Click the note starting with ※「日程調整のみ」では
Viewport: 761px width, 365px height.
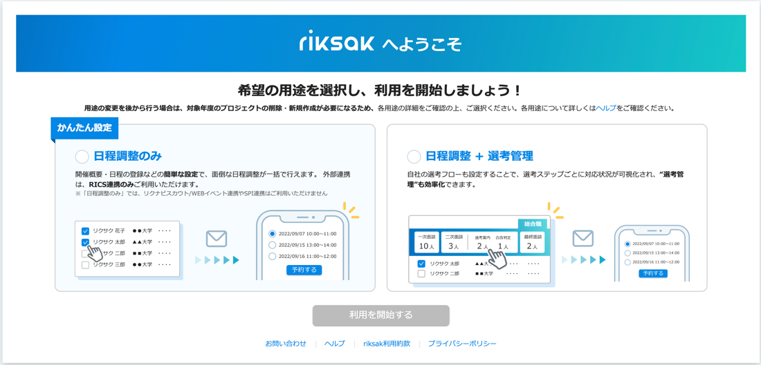pos(201,193)
